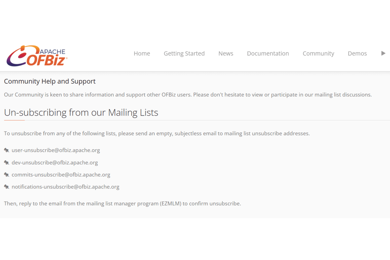Screen dimensions: 390x260
Task: Open the Community menu
Action: pyautogui.click(x=318, y=53)
